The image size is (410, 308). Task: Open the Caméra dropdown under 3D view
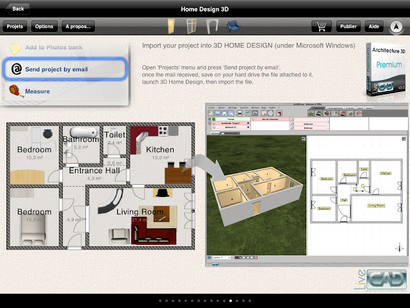tap(222, 258)
